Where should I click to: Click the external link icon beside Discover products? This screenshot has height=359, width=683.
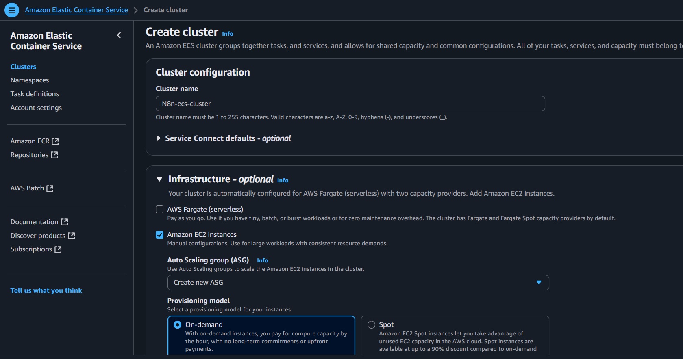[x=72, y=236]
